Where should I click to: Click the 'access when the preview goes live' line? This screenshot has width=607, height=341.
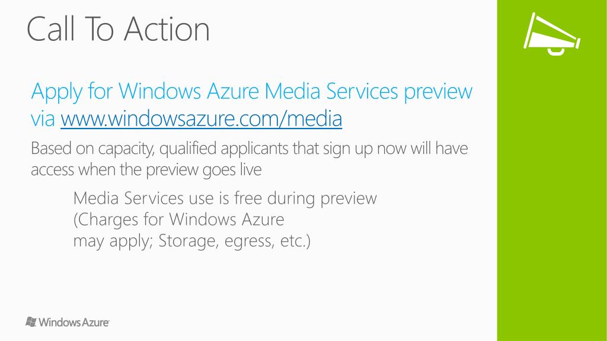[146, 170]
